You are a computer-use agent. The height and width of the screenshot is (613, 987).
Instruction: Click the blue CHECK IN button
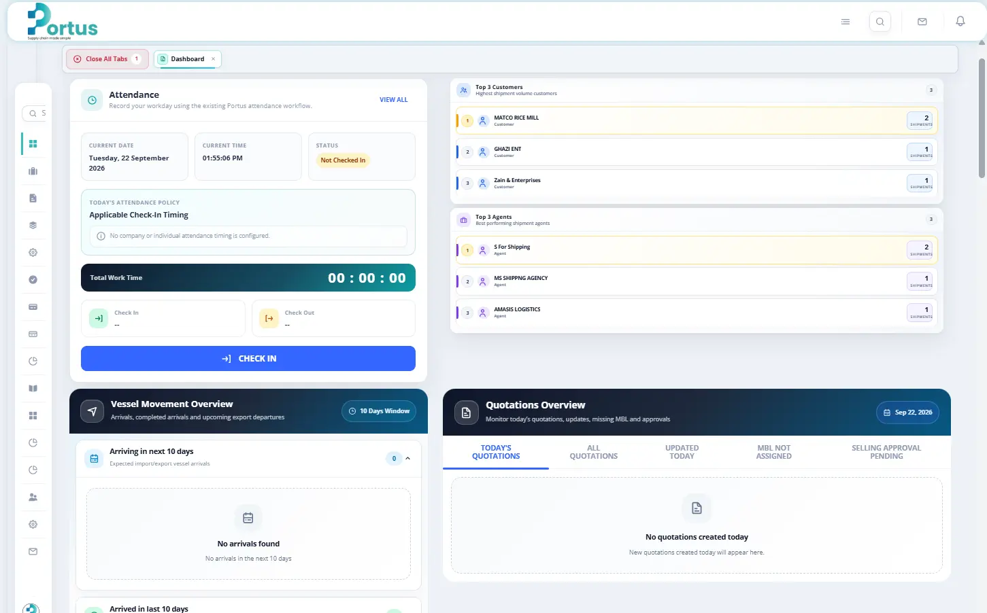pyautogui.click(x=248, y=359)
